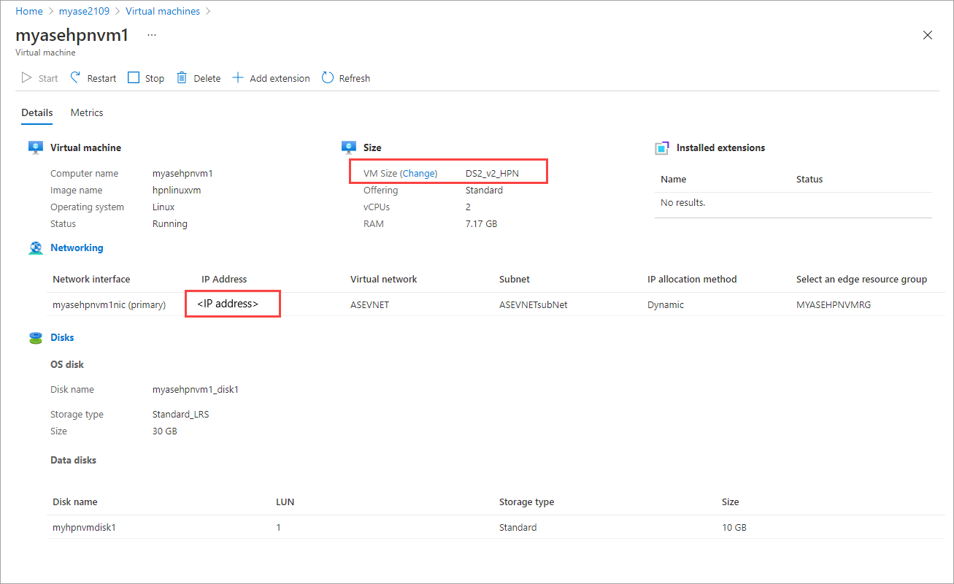The image size is (954, 584).
Task: Click the Change VM size link
Action: pyautogui.click(x=419, y=173)
